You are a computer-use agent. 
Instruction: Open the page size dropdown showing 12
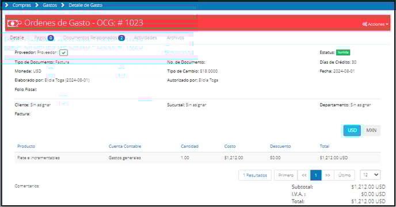(370, 175)
